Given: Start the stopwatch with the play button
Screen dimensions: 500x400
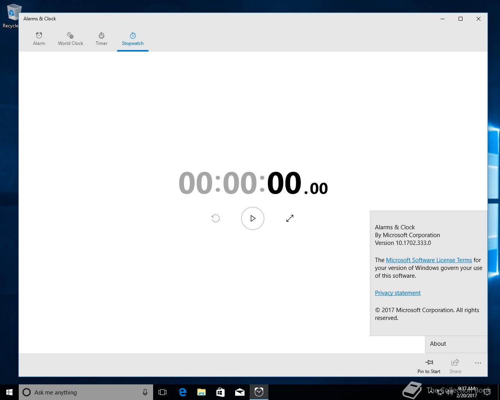Looking at the screenshot, I should (x=253, y=218).
